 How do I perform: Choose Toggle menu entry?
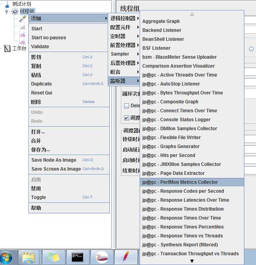click(69, 197)
